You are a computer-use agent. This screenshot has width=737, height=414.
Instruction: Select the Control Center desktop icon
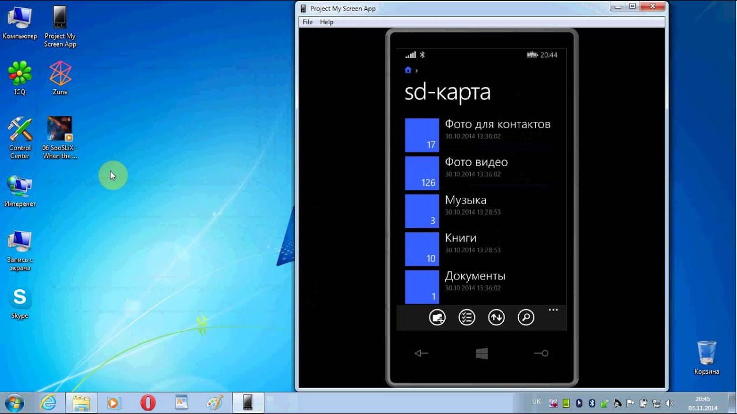(20, 138)
